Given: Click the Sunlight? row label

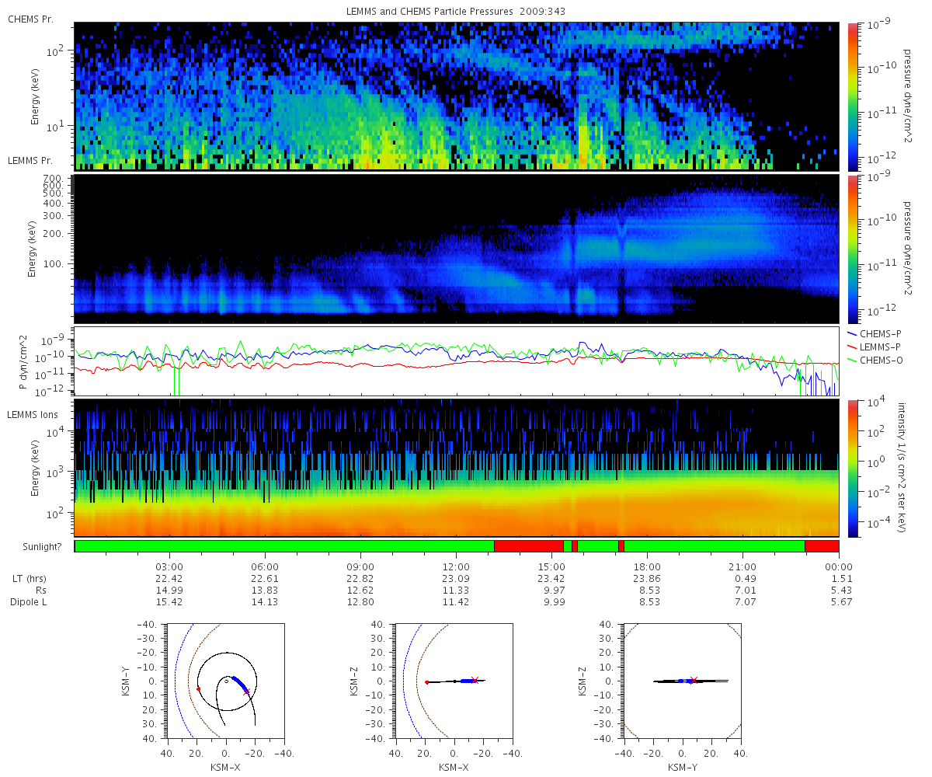Looking at the screenshot, I should [30, 547].
